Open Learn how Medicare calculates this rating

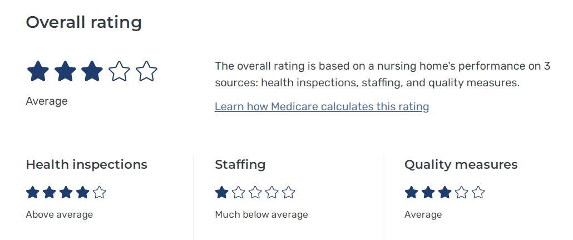pos(322,106)
